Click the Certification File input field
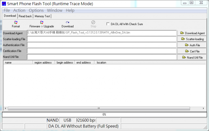 point(102,51)
